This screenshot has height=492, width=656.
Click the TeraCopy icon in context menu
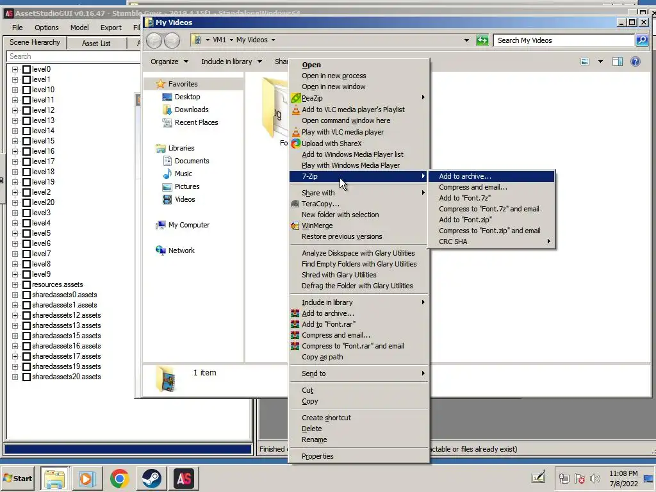(295, 204)
